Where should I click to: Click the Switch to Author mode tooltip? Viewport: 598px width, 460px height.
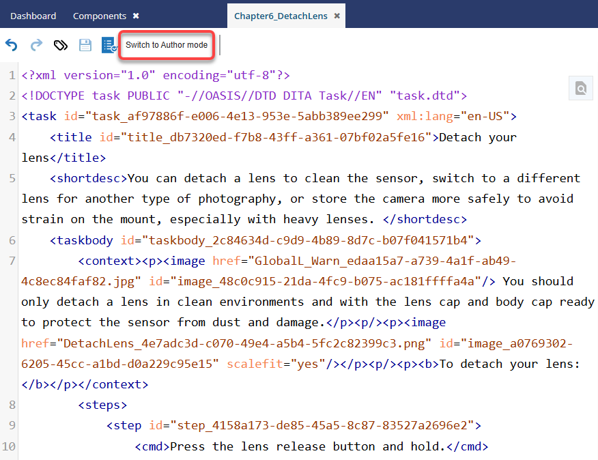tap(167, 45)
